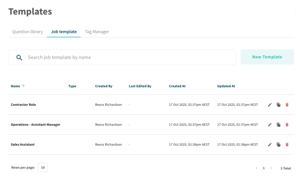The height and width of the screenshot is (181, 296).
Task: Edit the Contractor Role template
Action: coord(270,105)
